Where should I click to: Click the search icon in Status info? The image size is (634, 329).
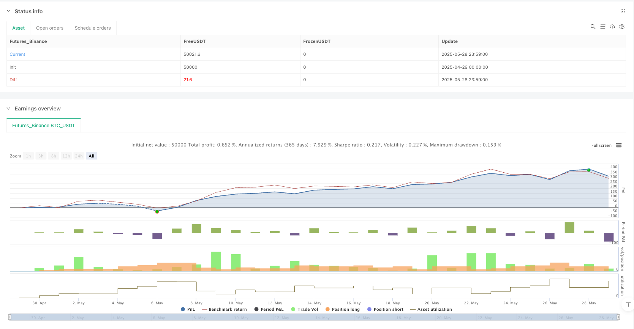click(593, 27)
